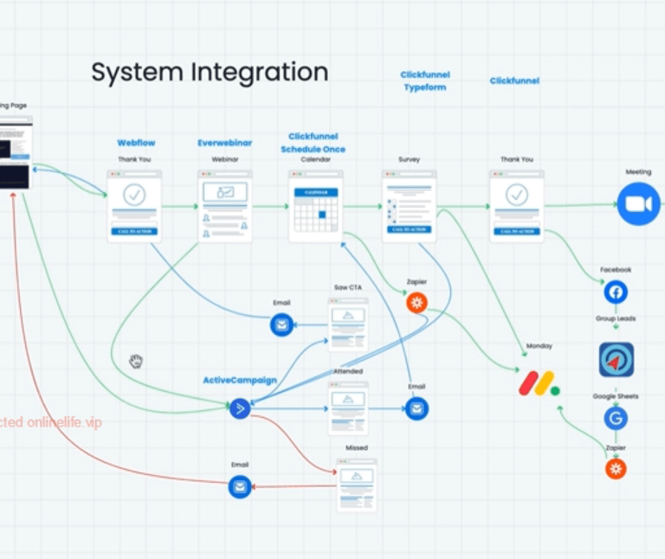
Task: Select Email icon left of Missed page
Action: click(240, 487)
